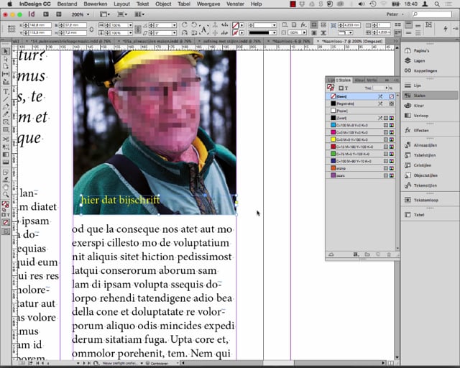
Task: Click the X position input field
Action: click(x=40, y=25)
